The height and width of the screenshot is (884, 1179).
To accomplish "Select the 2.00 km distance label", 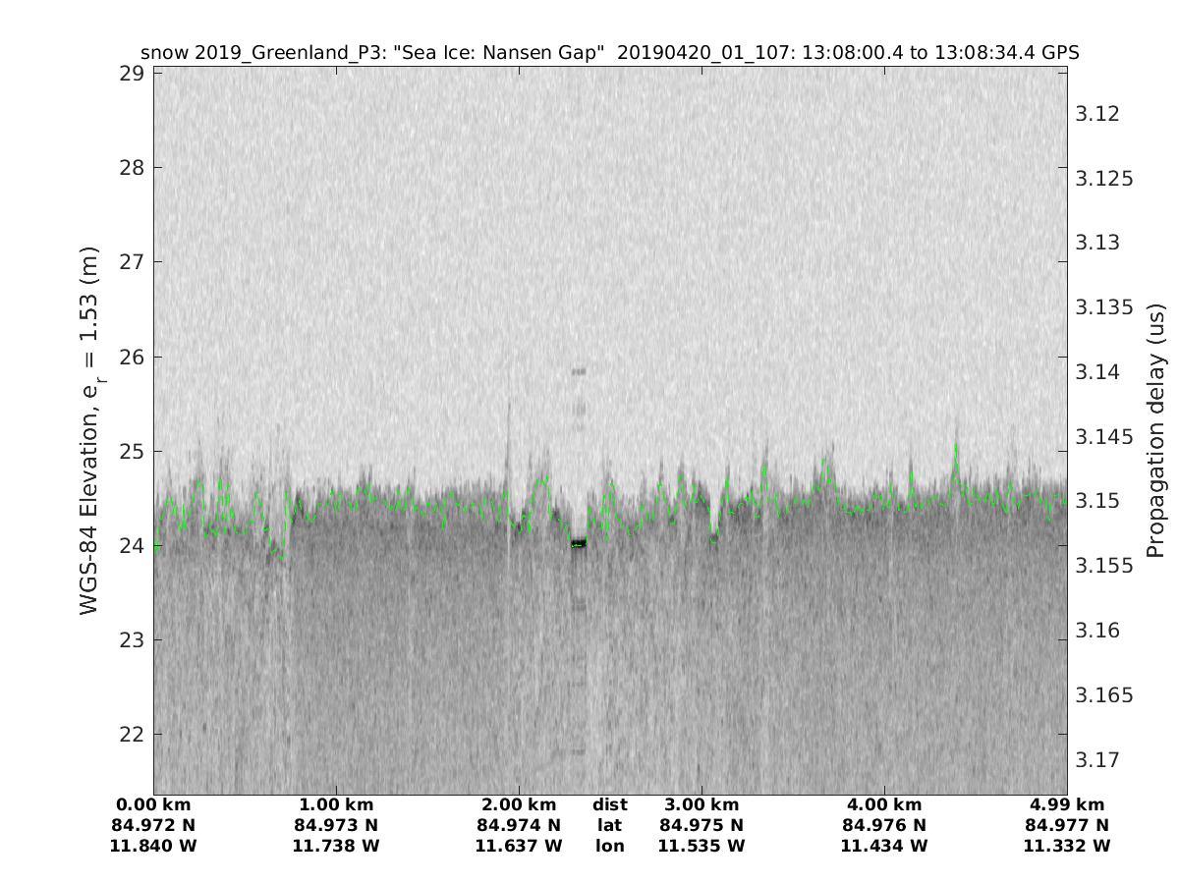I will 519,805.
